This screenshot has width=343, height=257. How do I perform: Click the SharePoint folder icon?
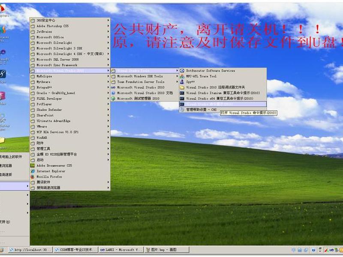coord(33,115)
